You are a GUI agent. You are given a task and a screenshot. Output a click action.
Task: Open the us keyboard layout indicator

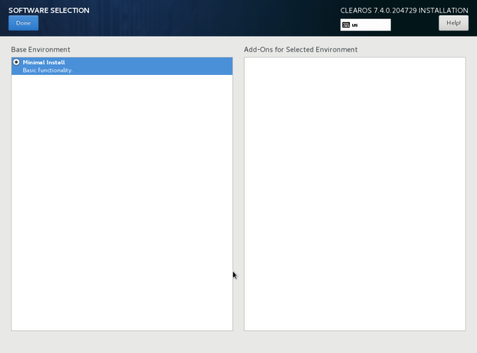(x=365, y=25)
